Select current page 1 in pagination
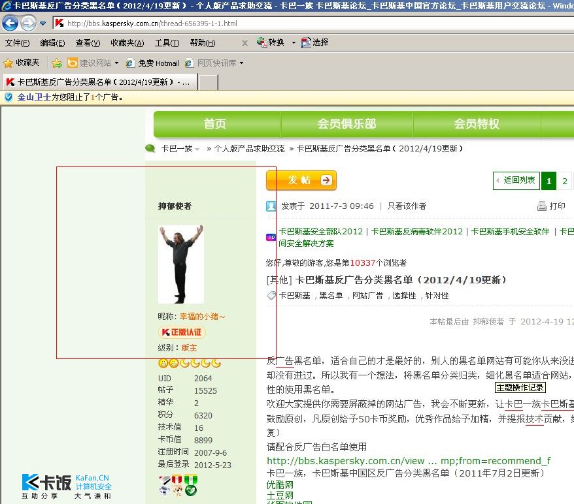 click(x=549, y=181)
